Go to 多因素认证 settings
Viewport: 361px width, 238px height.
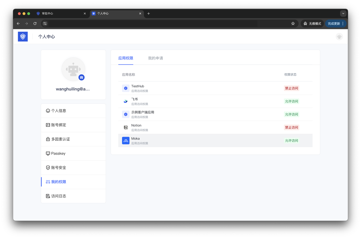(60, 139)
